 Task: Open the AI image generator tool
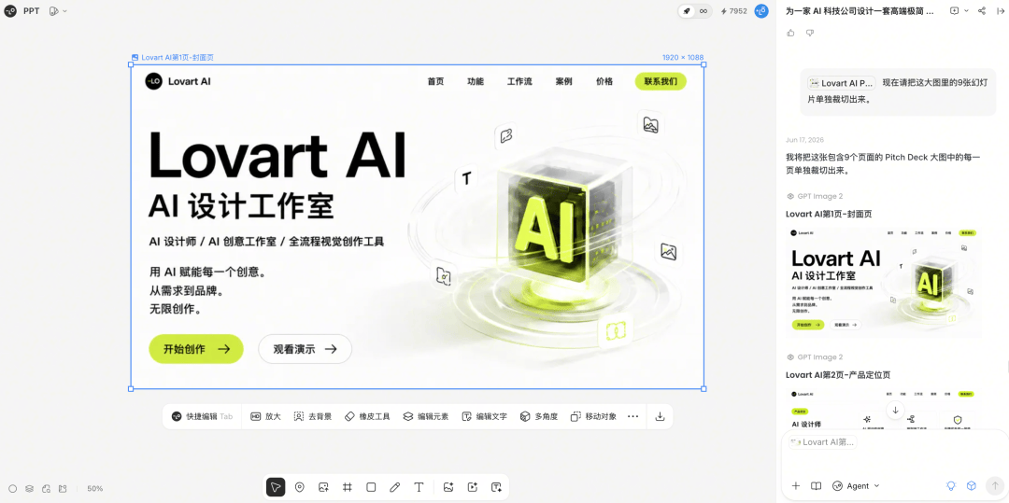pyautogui.click(x=448, y=487)
